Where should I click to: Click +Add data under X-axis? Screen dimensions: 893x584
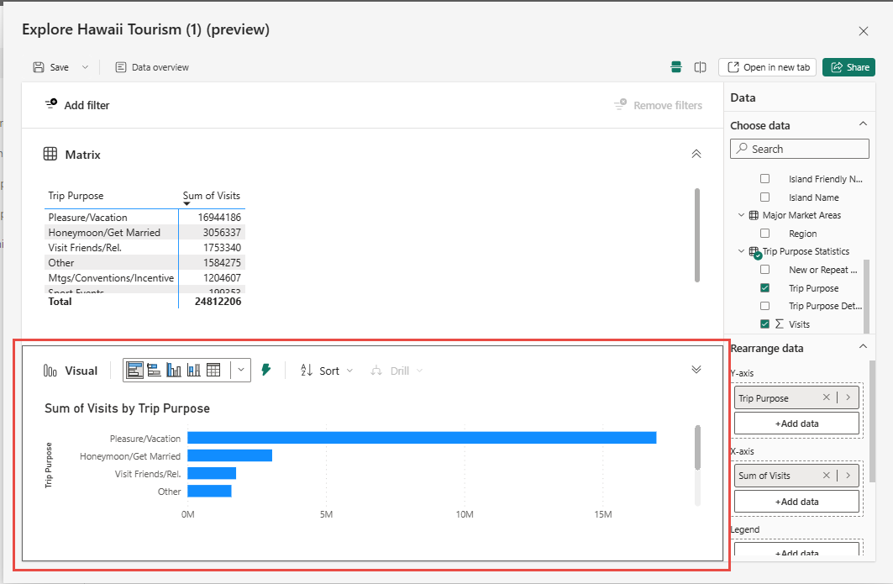796,502
